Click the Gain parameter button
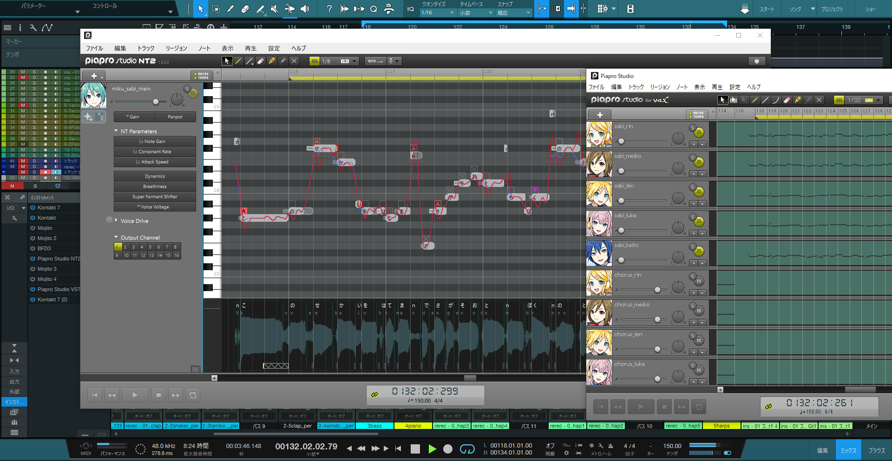The image size is (892, 461). pyautogui.click(x=134, y=117)
